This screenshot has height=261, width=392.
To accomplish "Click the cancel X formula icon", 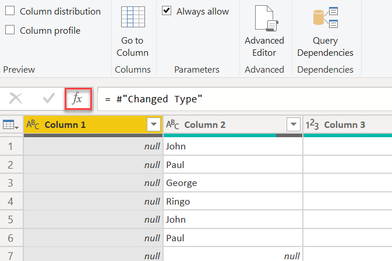I will coord(16,99).
